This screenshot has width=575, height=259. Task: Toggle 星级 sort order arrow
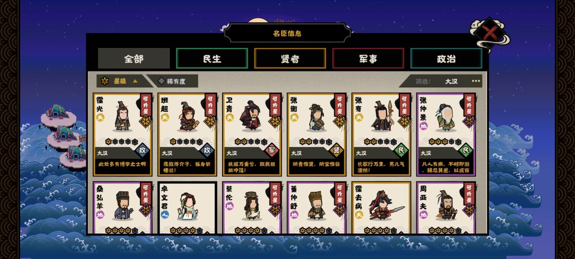(135, 81)
